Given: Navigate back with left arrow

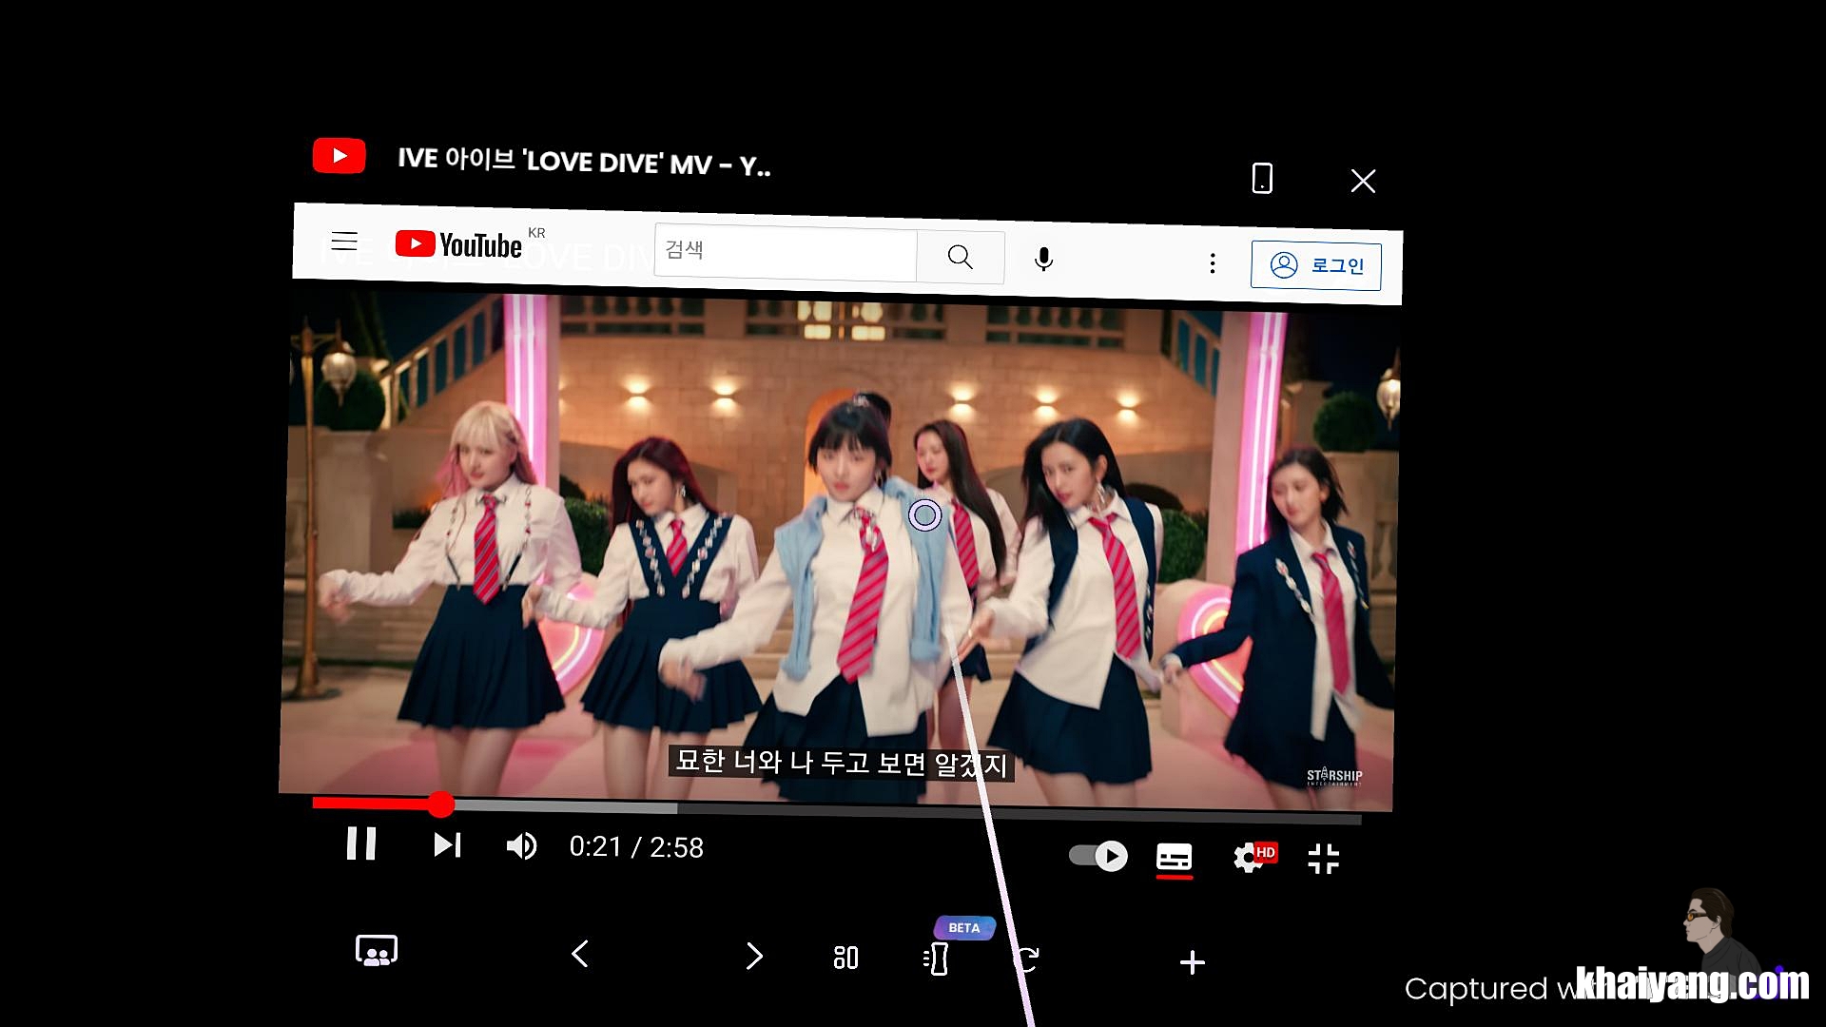Looking at the screenshot, I should pyautogui.click(x=580, y=954).
